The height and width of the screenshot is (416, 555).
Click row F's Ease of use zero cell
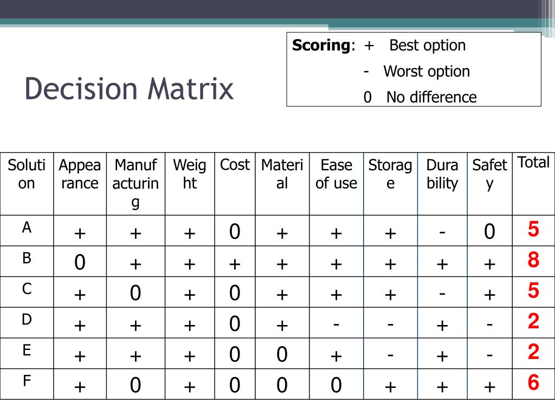[336, 384]
